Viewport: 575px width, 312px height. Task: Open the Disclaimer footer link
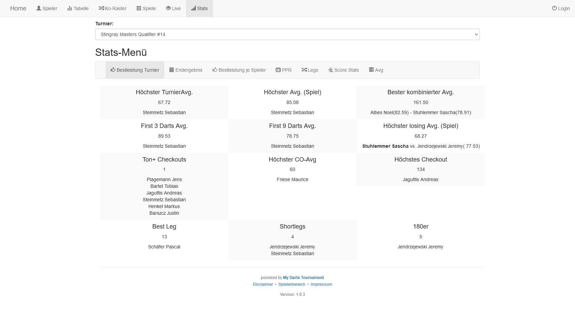click(263, 284)
